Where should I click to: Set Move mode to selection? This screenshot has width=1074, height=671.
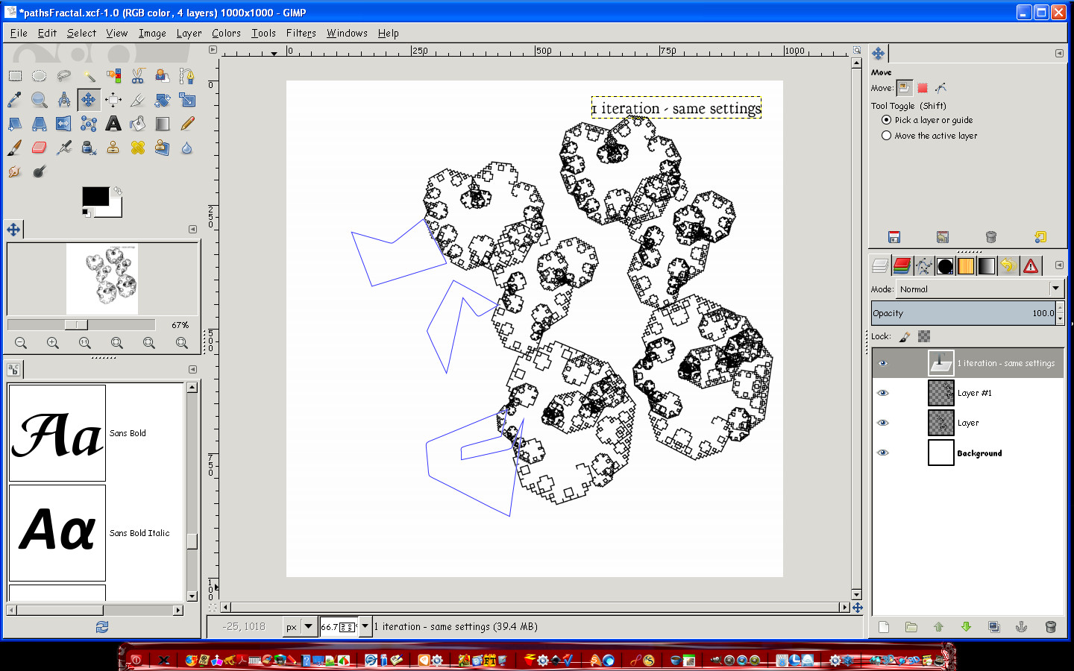[x=923, y=88]
